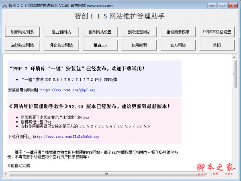Screen dimensions: 241x181
Task: Minimize the window
Action: point(212,6)
